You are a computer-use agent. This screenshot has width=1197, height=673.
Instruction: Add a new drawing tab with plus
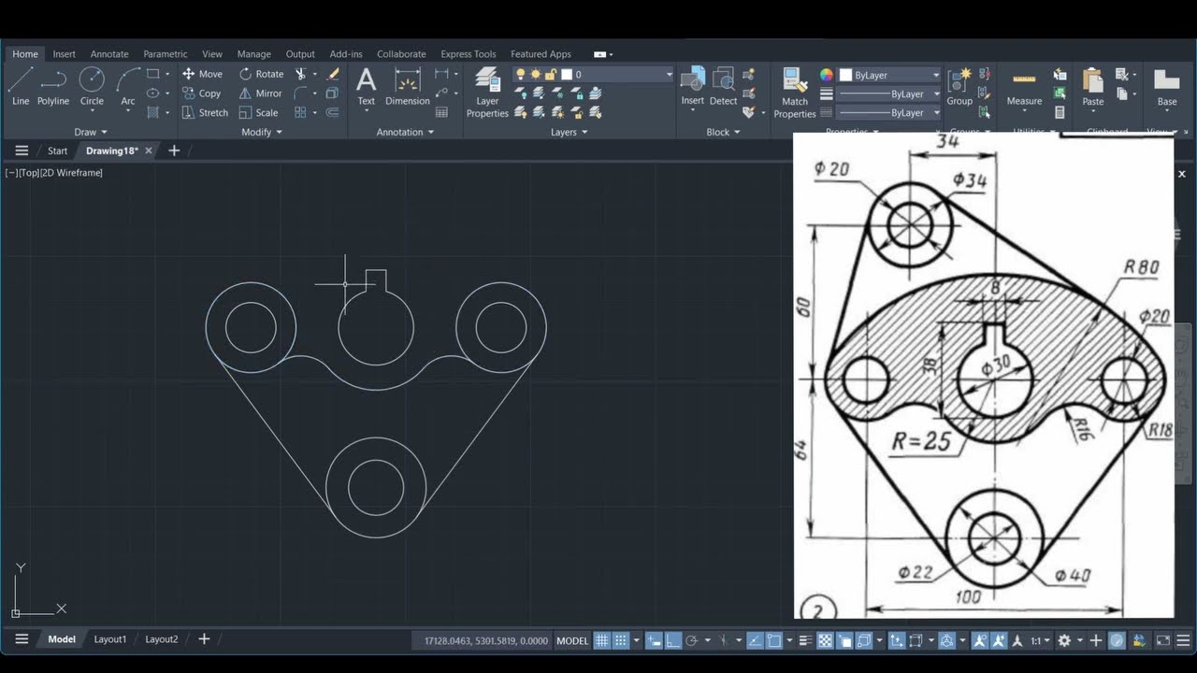[174, 150]
